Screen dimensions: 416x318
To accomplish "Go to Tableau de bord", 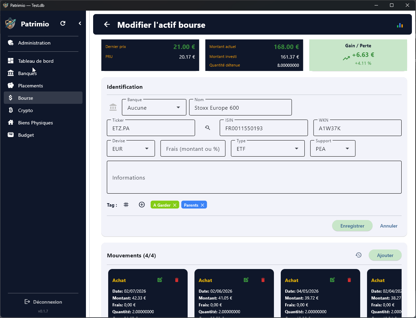I will pyautogui.click(x=43, y=61).
